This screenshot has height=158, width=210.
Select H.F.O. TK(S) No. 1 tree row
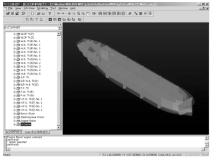(32, 106)
